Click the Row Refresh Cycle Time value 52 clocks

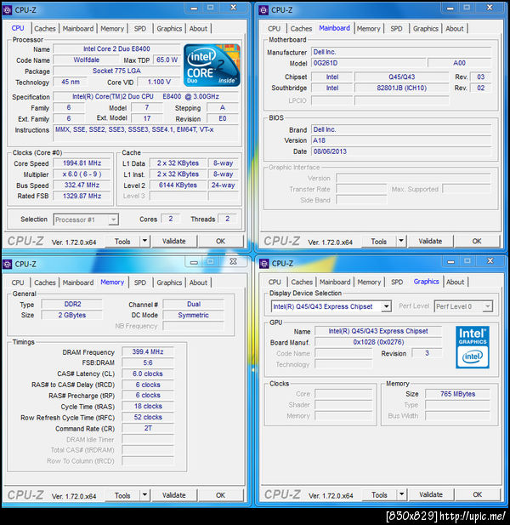tap(148, 417)
